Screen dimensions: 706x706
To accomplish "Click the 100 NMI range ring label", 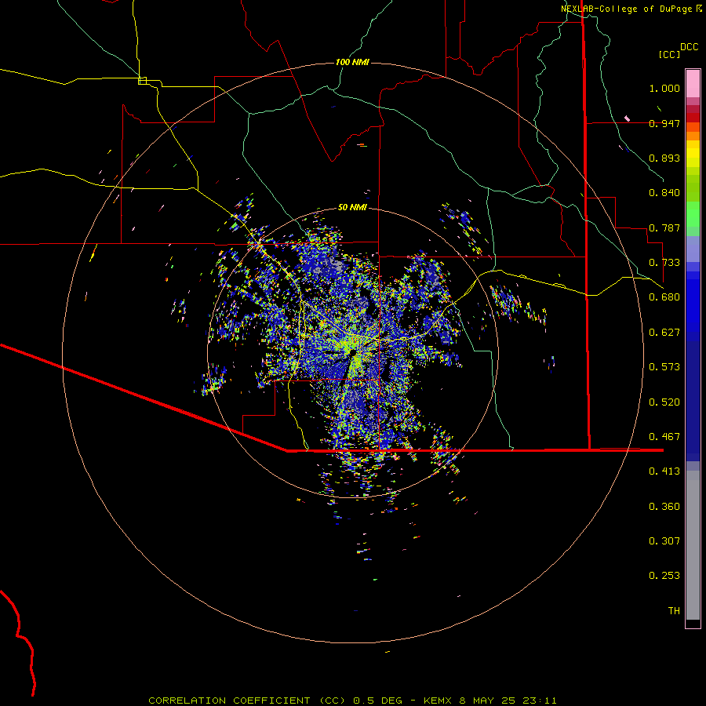I will click(352, 62).
